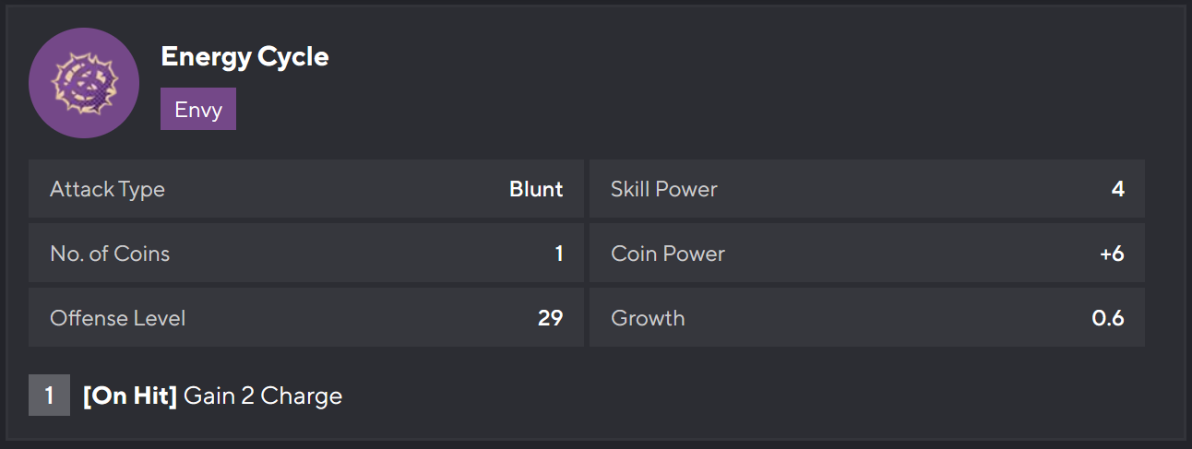Select the Growth label
This screenshot has height=449, width=1192.
tap(648, 318)
